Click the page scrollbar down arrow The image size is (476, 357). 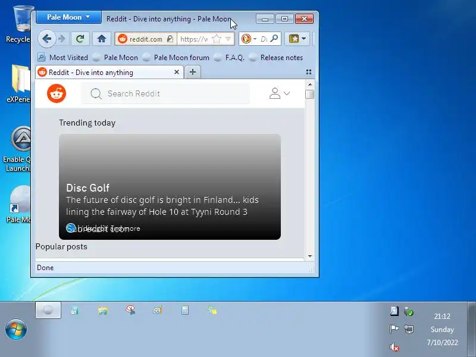click(309, 256)
